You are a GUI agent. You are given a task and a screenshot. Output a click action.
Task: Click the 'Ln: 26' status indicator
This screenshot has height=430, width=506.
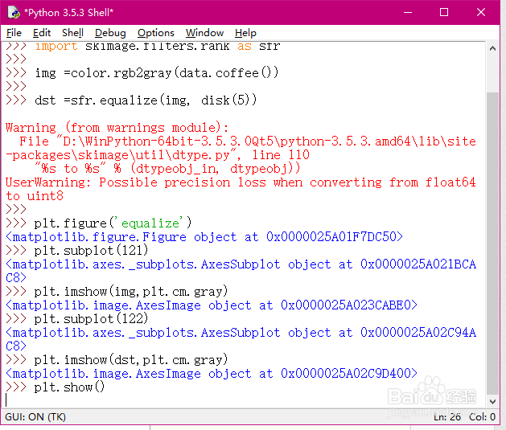tap(447, 417)
